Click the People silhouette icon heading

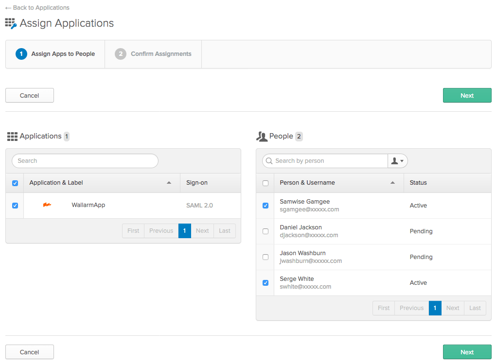(262, 137)
